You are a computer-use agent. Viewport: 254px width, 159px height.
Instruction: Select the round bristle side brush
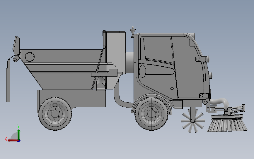pyautogui.click(x=227, y=123)
